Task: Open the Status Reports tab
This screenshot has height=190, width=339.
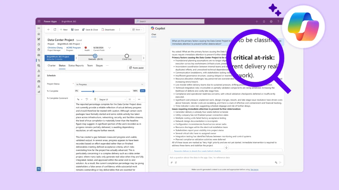Action: [76, 66]
